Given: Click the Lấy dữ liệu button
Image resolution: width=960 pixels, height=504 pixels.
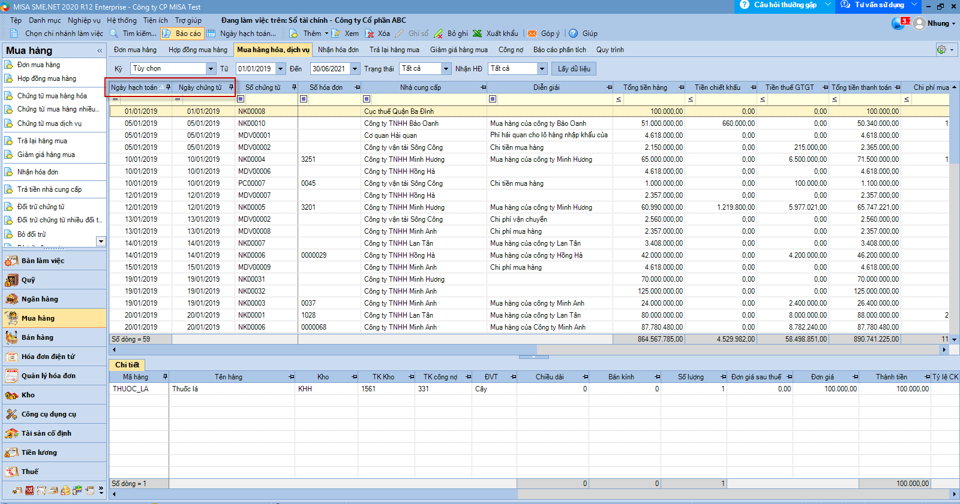Looking at the screenshot, I should point(574,69).
